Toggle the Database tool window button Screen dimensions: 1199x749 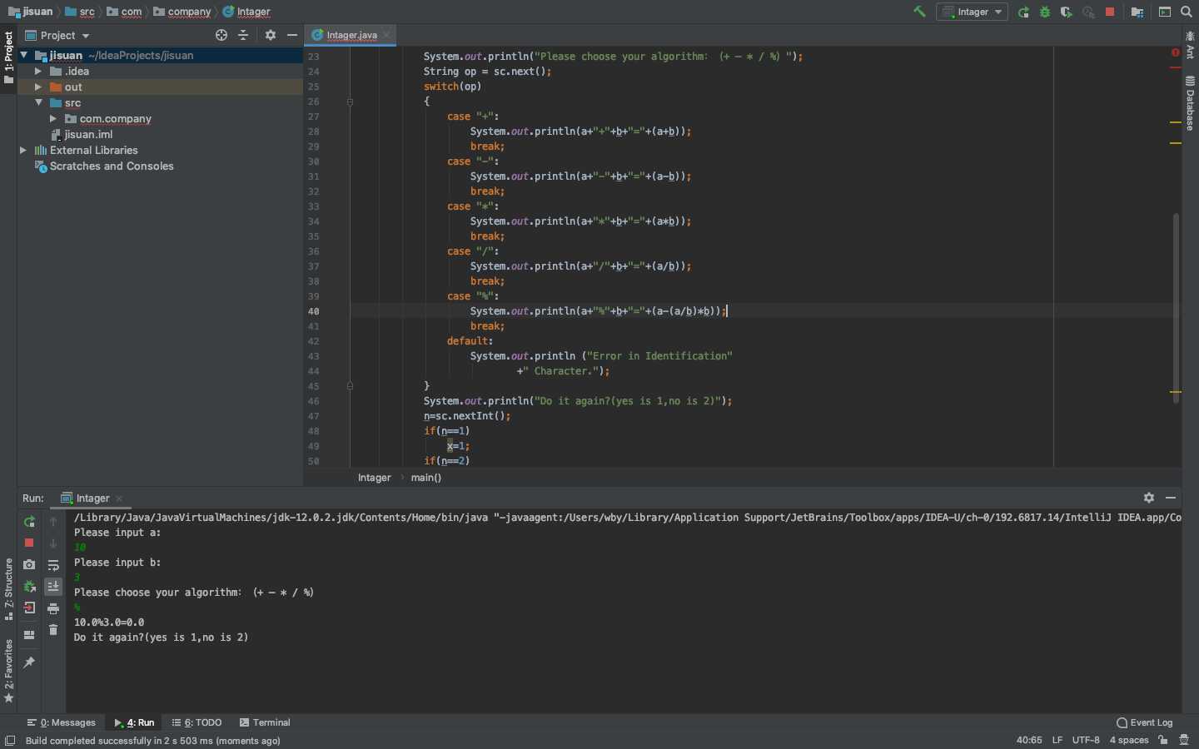(1191, 104)
